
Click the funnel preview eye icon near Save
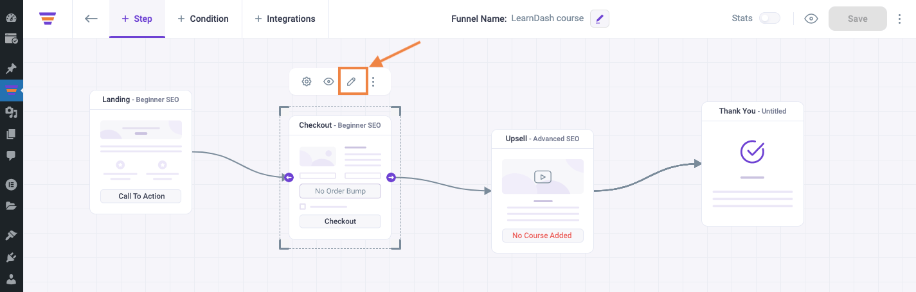(x=811, y=19)
